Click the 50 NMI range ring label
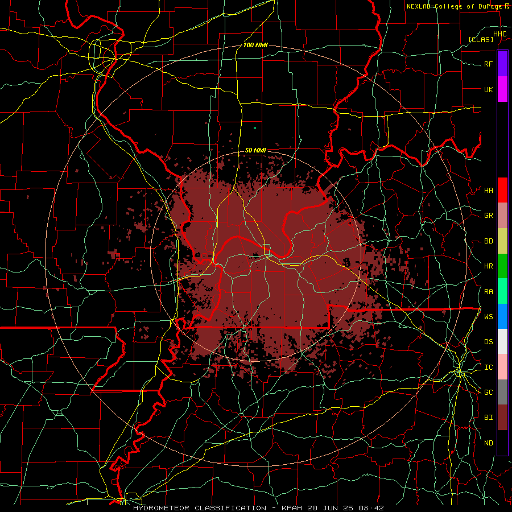 (255, 151)
